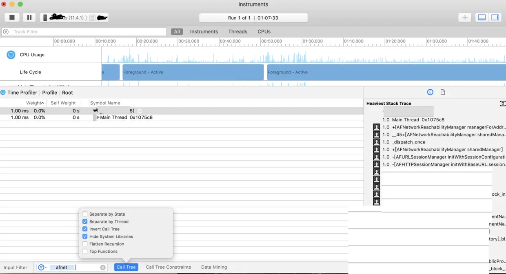Uncheck Invert Call Tree option
The height and width of the screenshot is (274, 506).
tap(85, 229)
